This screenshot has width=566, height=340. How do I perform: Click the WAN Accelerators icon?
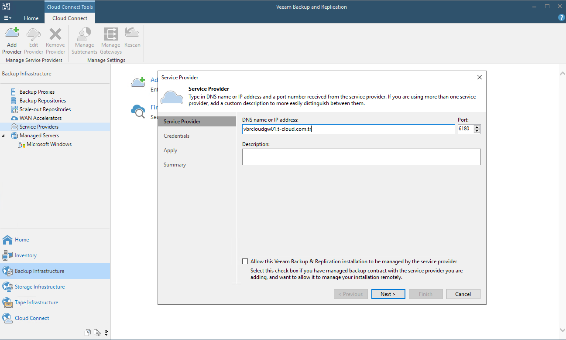[x=14, y=118]
